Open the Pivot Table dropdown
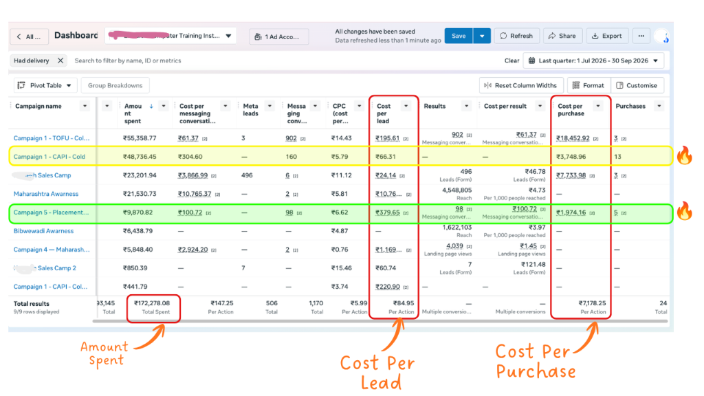Screen dimensions: 704x396 pos(46,85)
